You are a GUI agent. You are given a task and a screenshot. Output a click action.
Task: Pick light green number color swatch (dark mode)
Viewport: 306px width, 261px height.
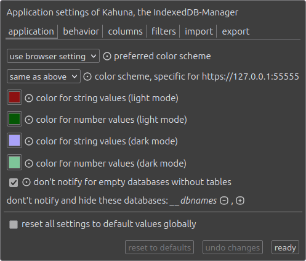click(x=14, y=162)
